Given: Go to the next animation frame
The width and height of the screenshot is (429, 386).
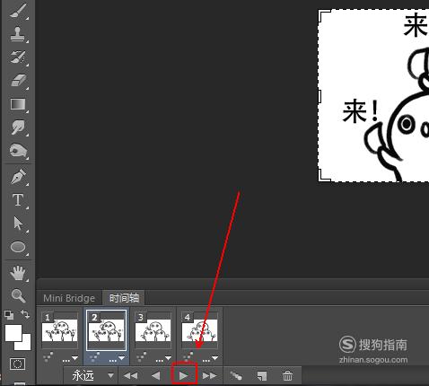Looking at the screenshot, I should (209, 375).
